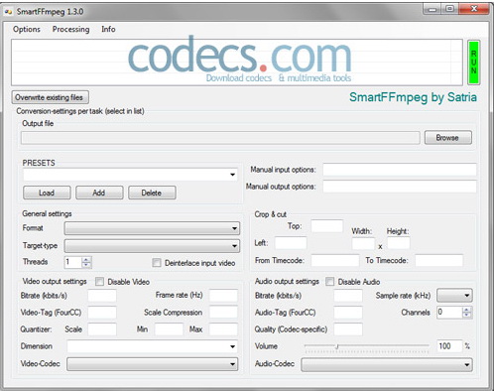Screen dimensions: 494x391
Task: Open the Processing menu
Action: tap(70, 30)
